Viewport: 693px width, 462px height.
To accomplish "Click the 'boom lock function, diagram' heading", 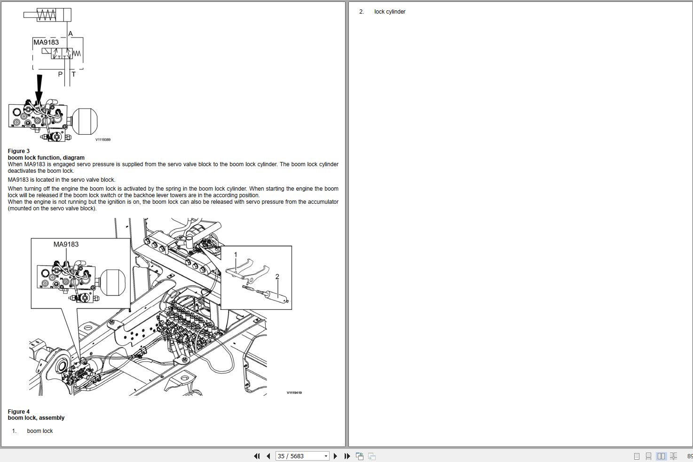I will pos(46,157).
